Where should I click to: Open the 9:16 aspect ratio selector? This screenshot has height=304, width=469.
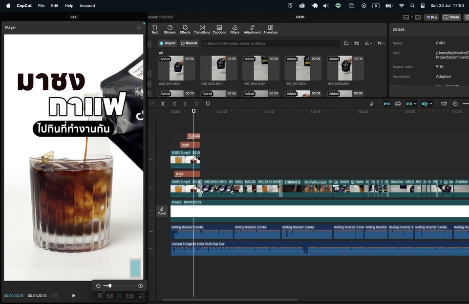pos(130,296)
